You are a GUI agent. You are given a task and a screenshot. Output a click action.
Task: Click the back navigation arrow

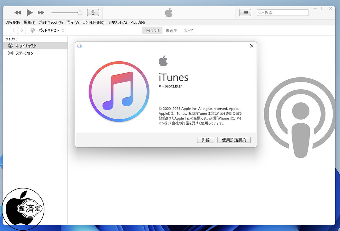(x=14, y=31)
